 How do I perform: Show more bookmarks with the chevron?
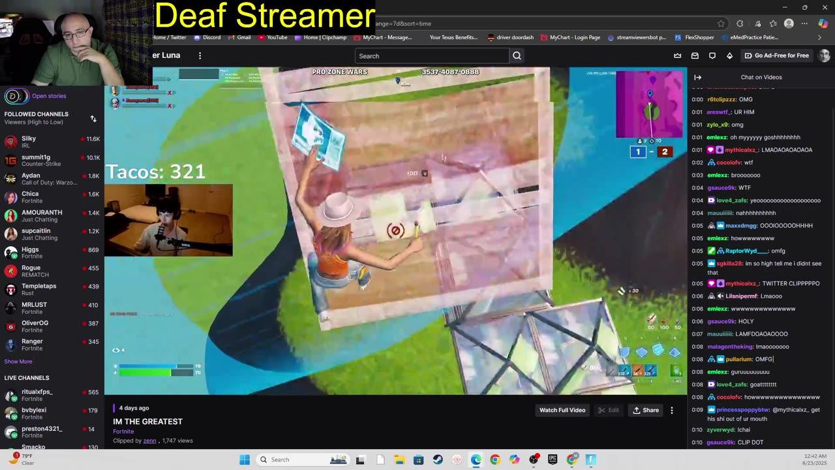819,38
